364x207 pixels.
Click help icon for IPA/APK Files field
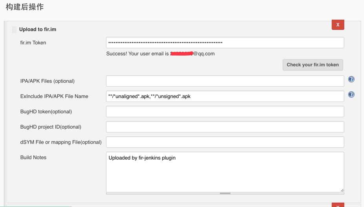pyautogui.click(x=351, y=79)
